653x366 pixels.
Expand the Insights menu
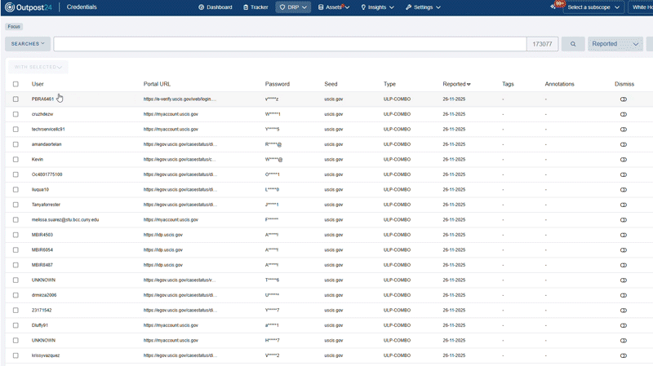pyautogui.click(x=379, y=7)
